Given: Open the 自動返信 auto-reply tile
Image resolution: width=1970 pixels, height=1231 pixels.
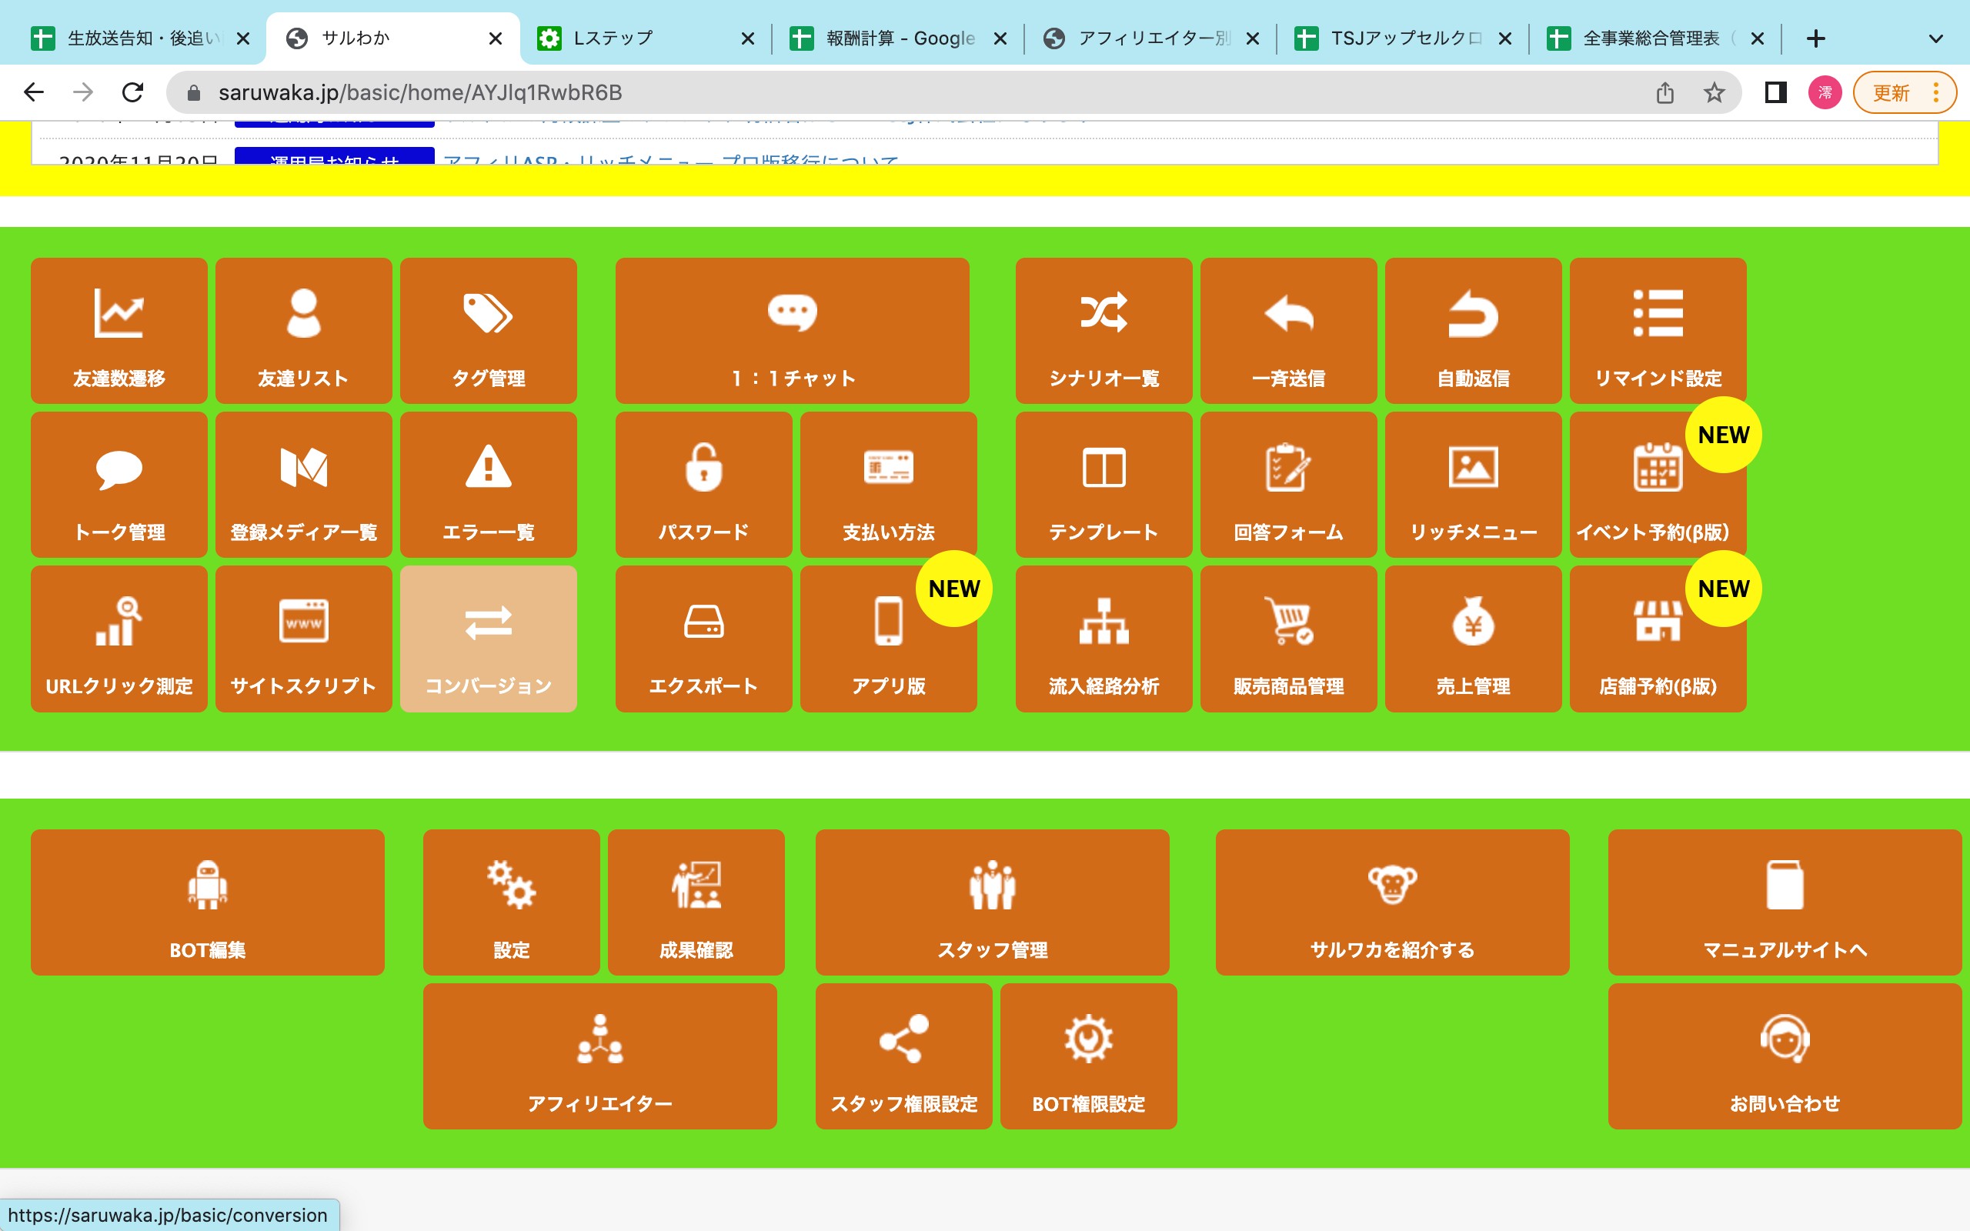Looking at the screenshot, I should point(1474,331).
